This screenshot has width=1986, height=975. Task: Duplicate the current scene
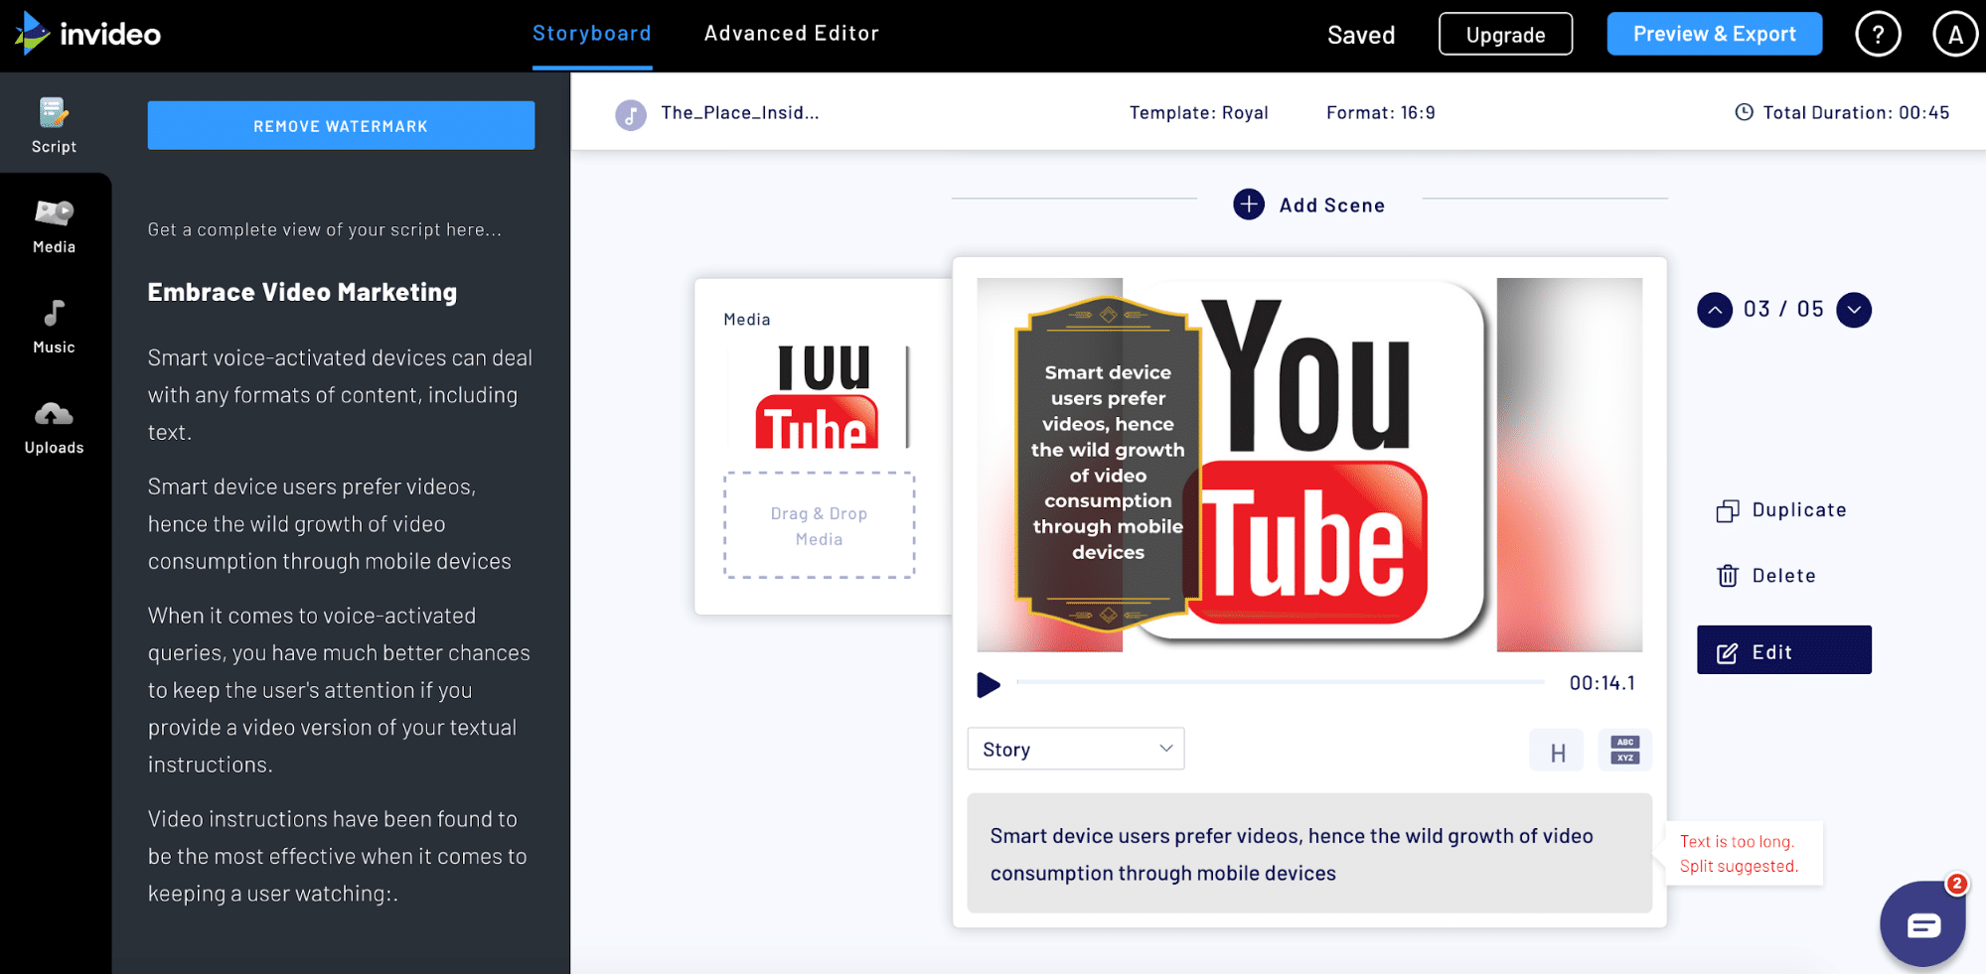pos(1781,510)
